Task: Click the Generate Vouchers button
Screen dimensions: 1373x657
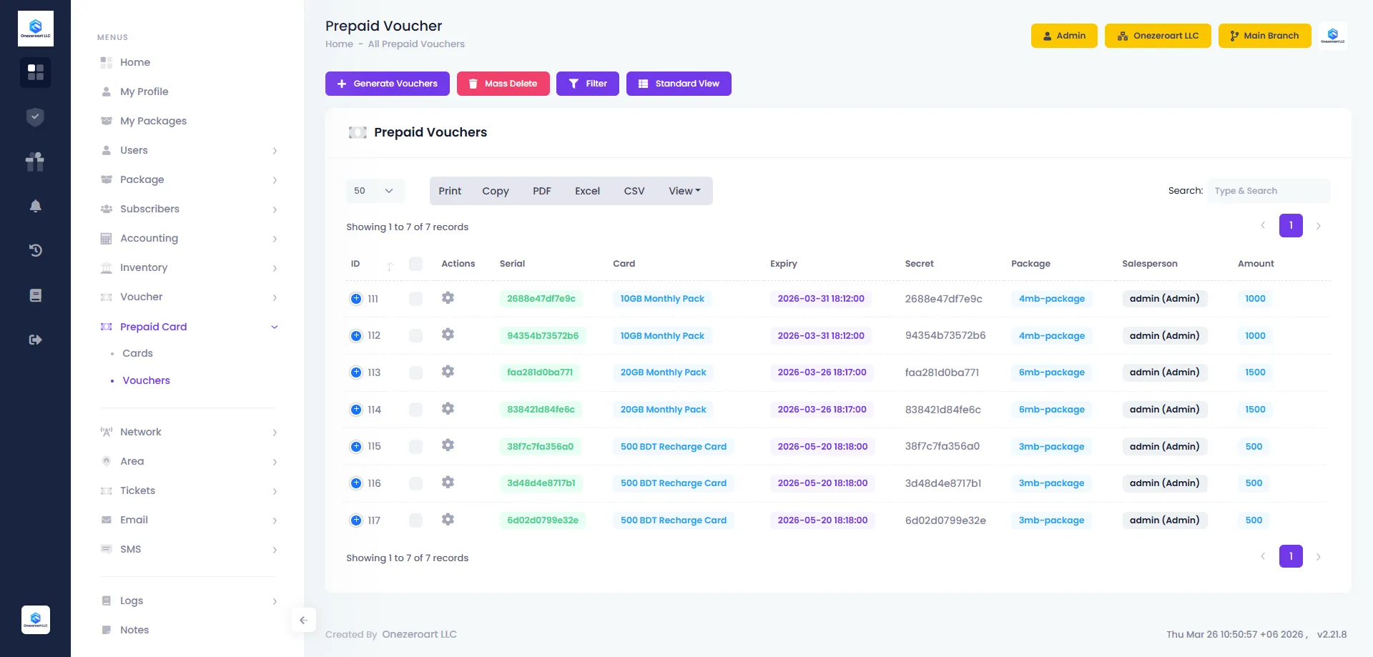Action: click(x=388, y=84)
